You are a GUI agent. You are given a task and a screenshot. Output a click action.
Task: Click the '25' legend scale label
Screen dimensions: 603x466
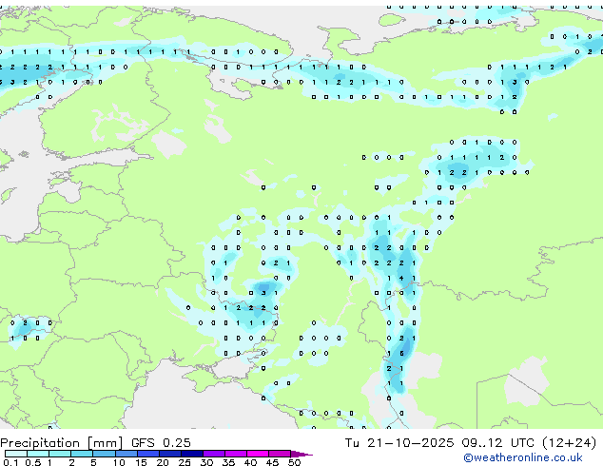pos(185,462)
